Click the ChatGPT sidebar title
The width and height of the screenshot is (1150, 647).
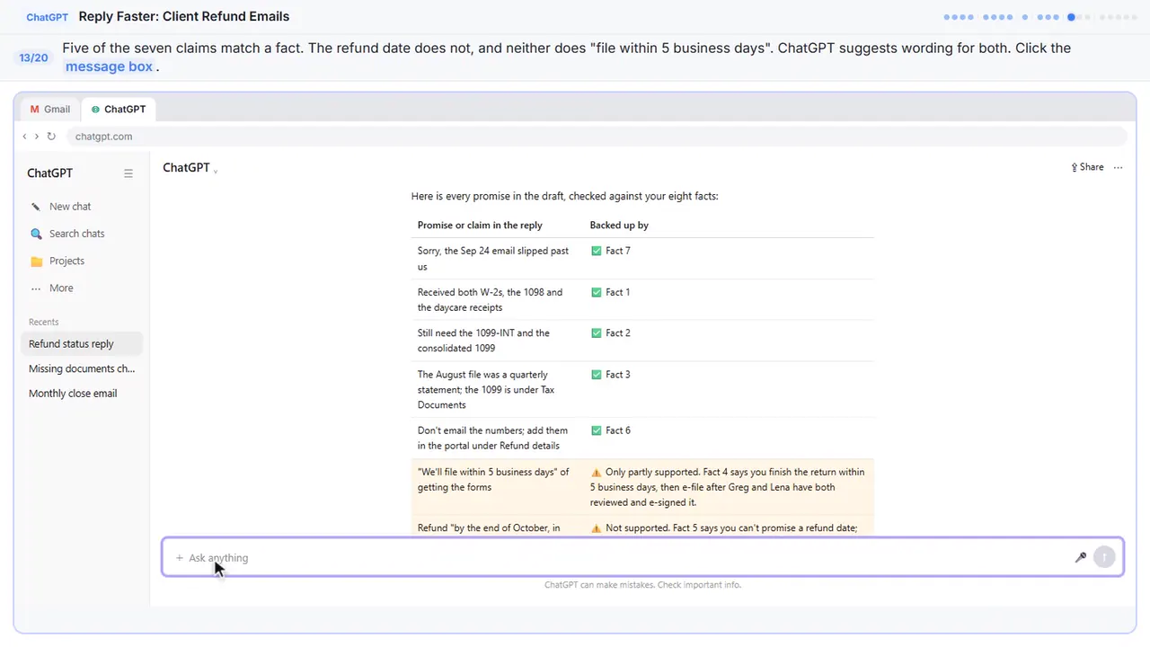point(49,173)
